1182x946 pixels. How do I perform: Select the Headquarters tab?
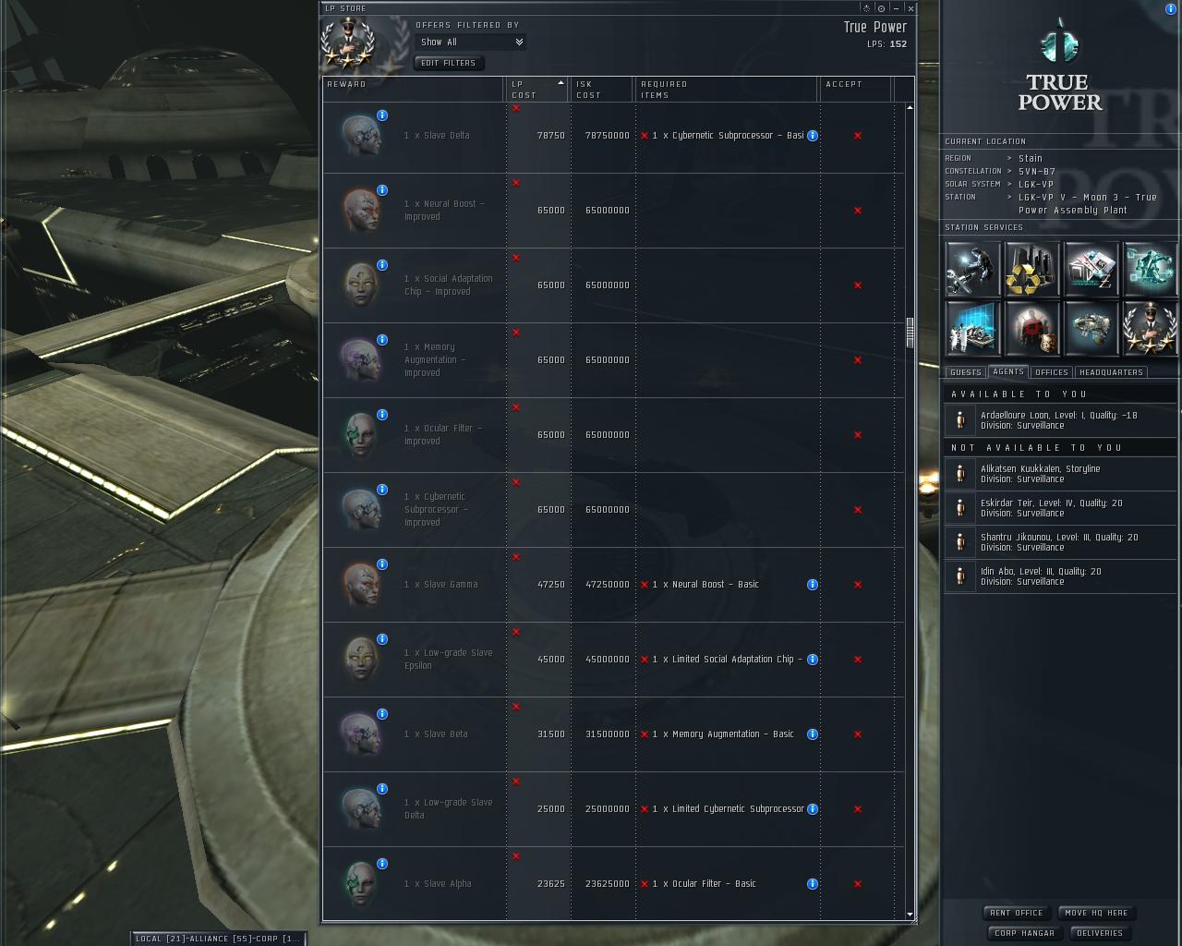pos(1111,372)
